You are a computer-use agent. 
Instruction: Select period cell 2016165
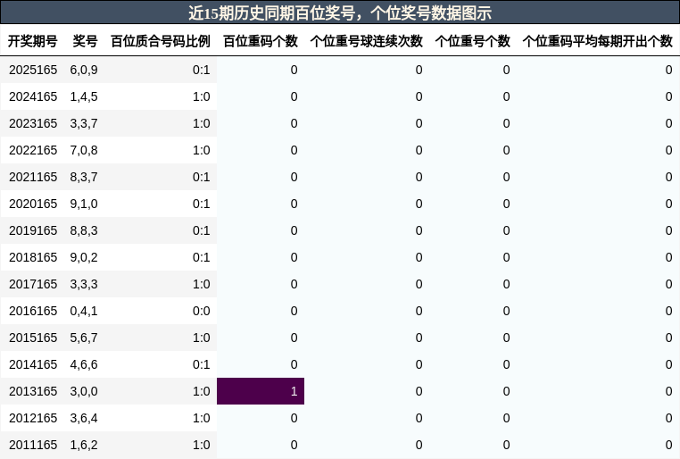33,311
